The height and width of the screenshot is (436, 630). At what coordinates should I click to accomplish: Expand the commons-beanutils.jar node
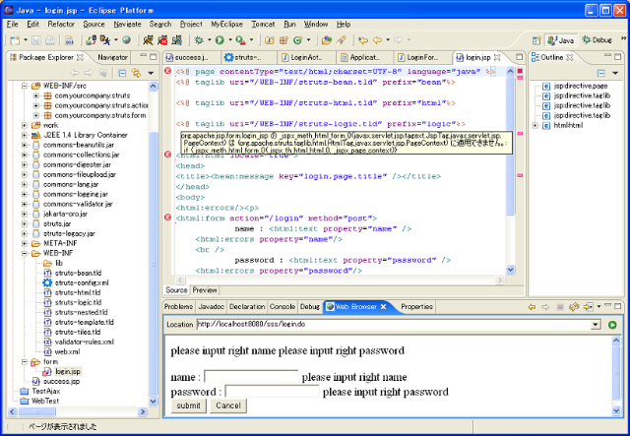[x=25, y=145]
